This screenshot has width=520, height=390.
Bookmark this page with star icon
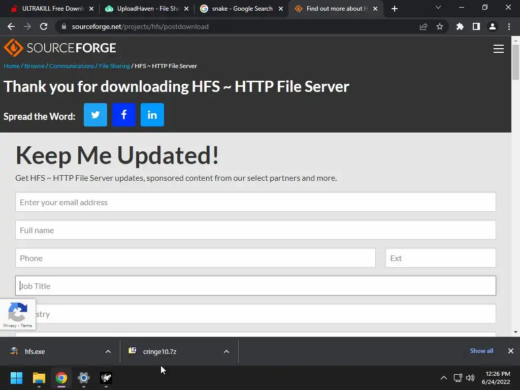[x=440, y=26]
